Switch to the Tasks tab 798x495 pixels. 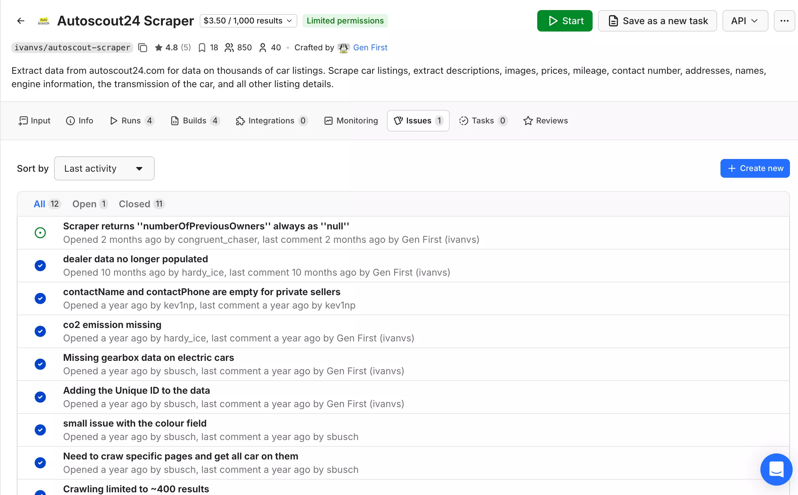coord(483,121)
